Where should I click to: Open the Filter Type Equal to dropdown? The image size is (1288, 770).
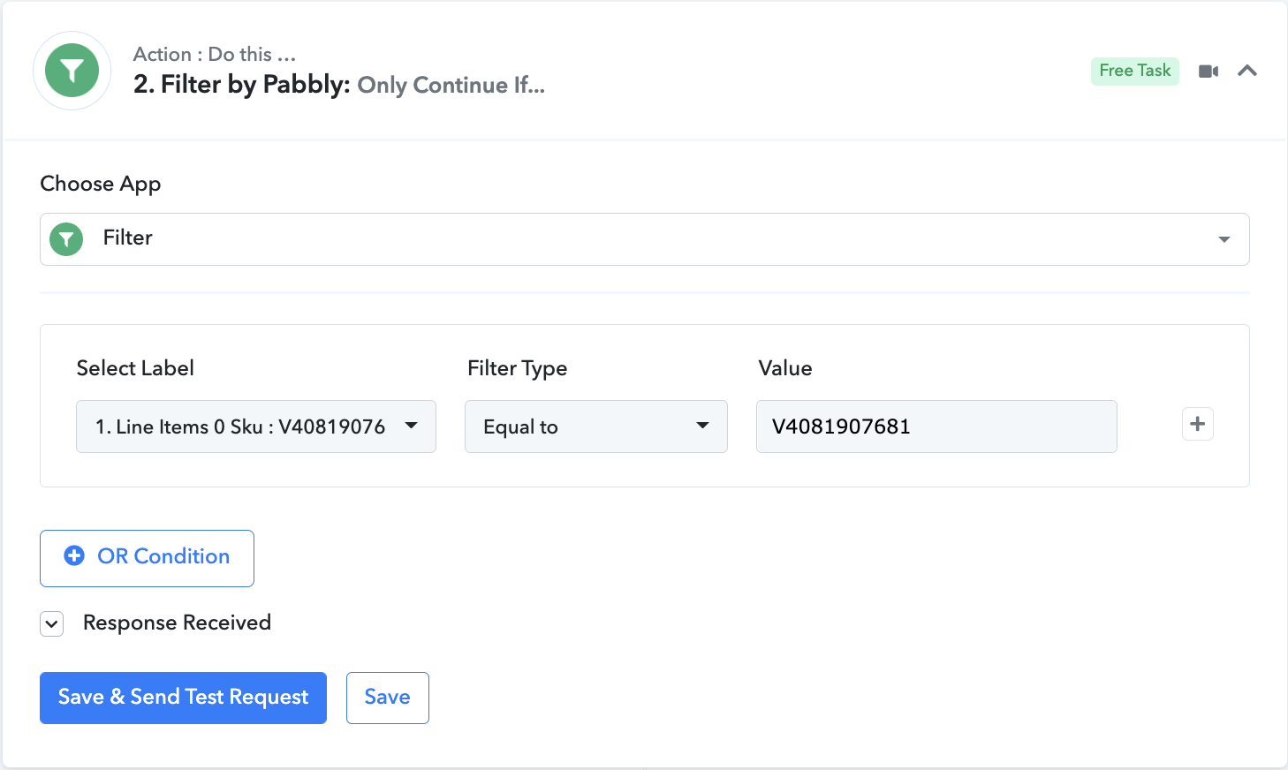596,427
